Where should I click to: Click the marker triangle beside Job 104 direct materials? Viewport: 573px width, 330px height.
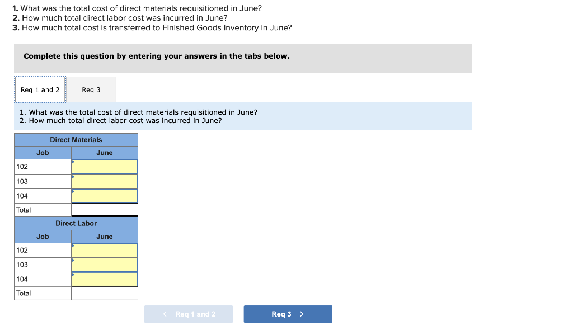pyautogui.click(x=73, y=191)
